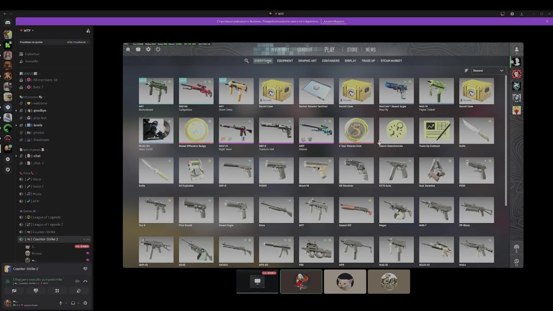
Task: Select the CONTAINERS inventory filter
Action: [331, 61]
